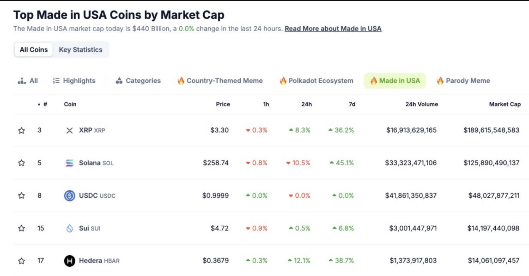Viewport: 529px width, 276px height.
Task: Toggle the favorite star for Solana
Action: tap(21, 163)
